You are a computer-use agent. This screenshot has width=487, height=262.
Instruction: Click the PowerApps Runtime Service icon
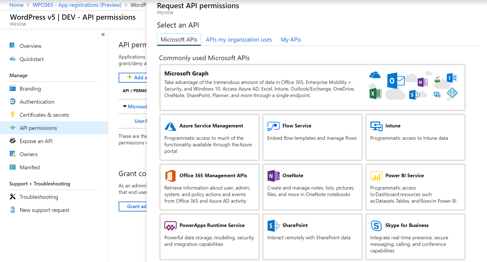pos(170,226)
